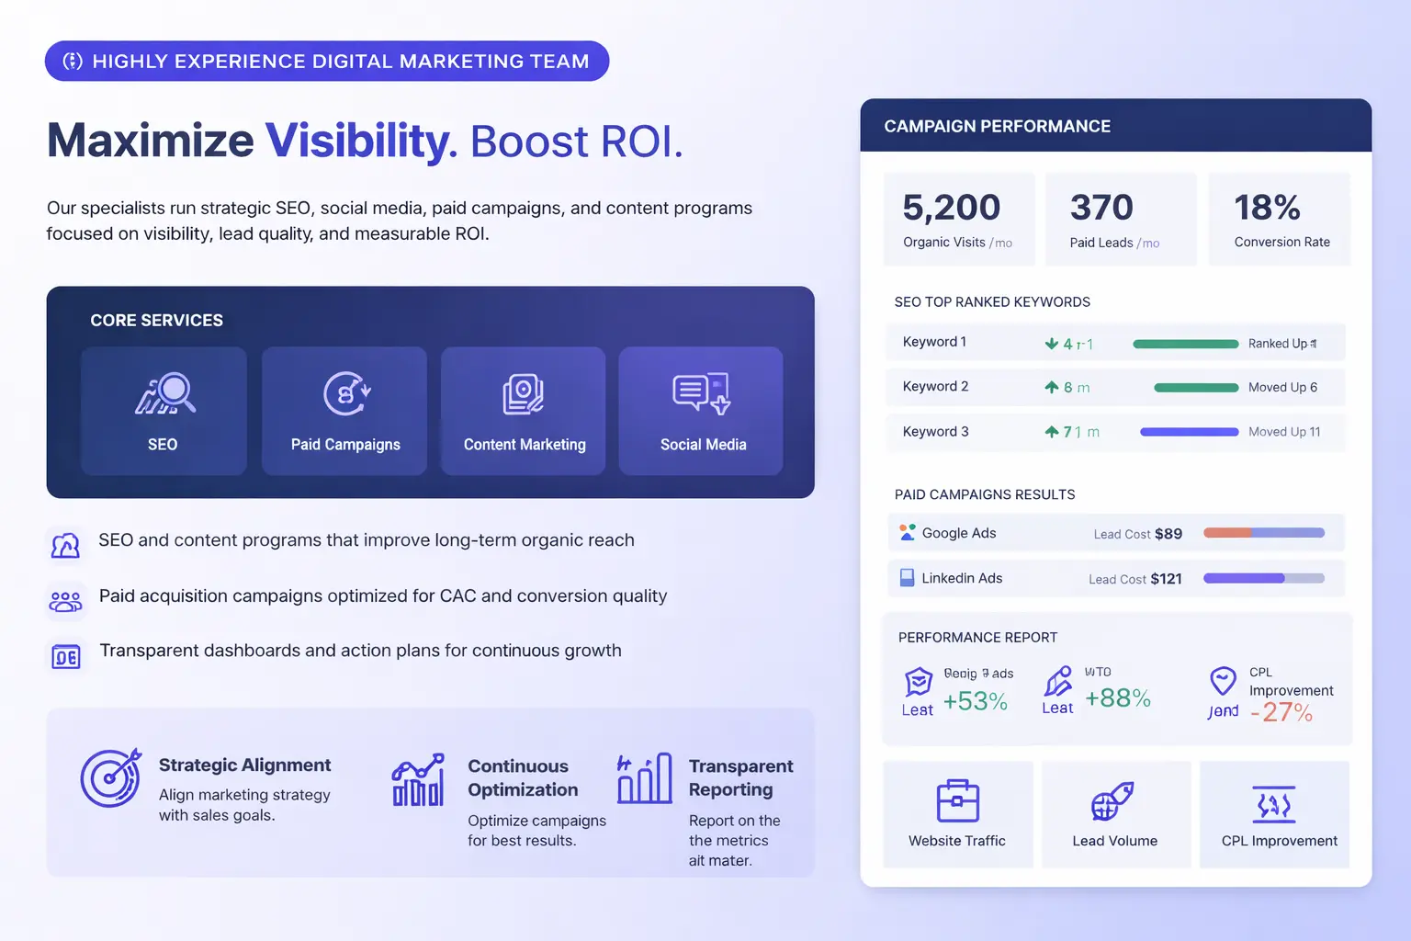Click the Social Media chat icon
This screenshot has width=1411, height=941.
point(702,393)
